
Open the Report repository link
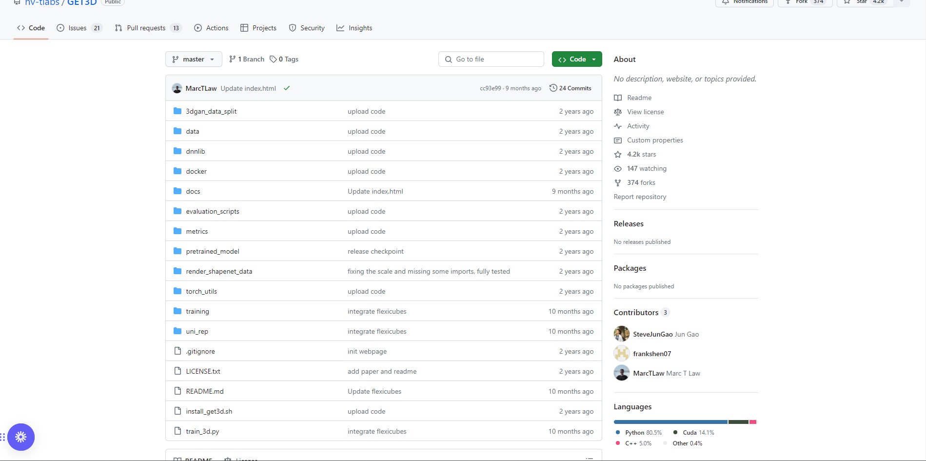pos(640,197)
